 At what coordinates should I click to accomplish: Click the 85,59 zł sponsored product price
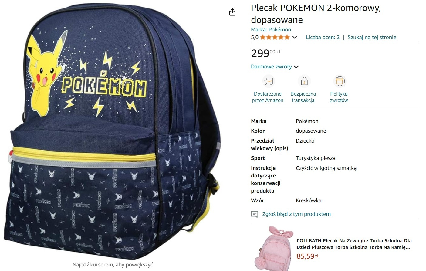pyautogui.click(x=307, y=256)
